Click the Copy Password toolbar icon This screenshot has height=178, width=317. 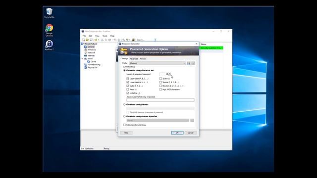[x=106, y=40]
